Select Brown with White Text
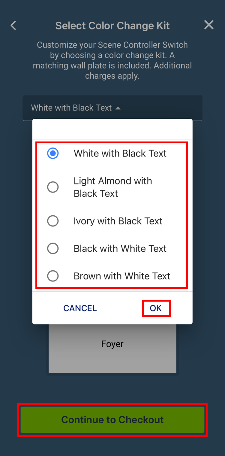 (x=53, y=276)
